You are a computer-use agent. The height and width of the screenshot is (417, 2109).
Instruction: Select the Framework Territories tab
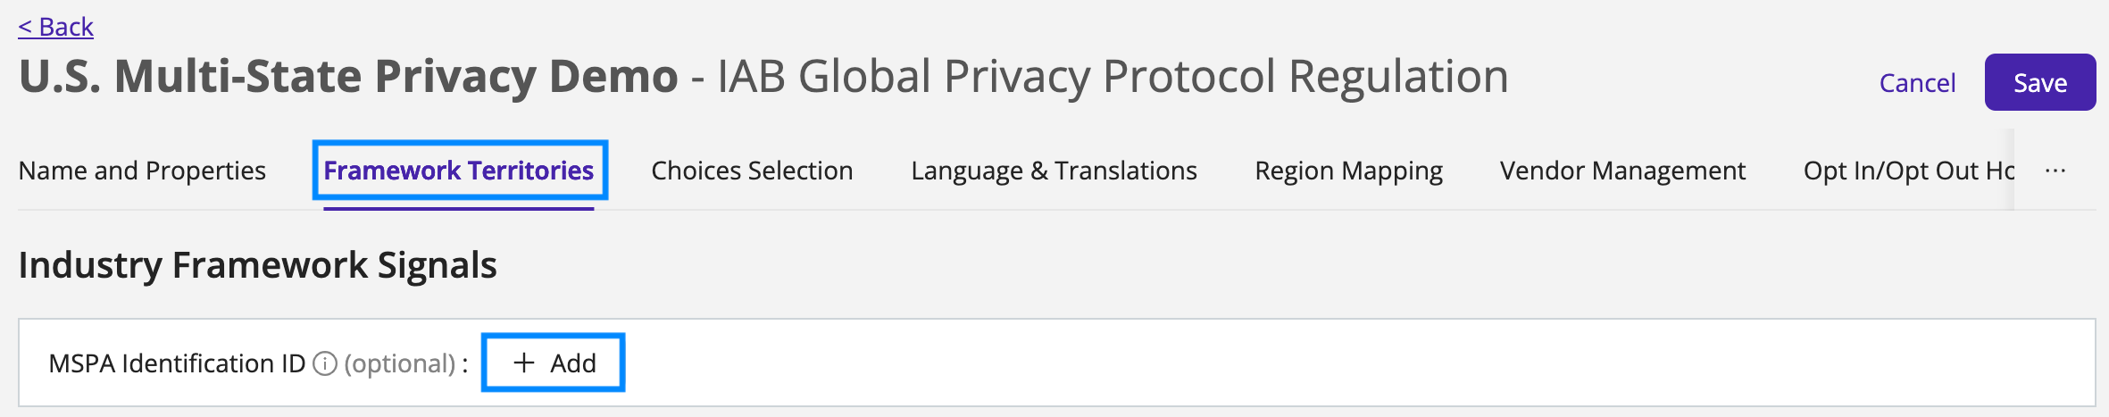click(459, 170)
